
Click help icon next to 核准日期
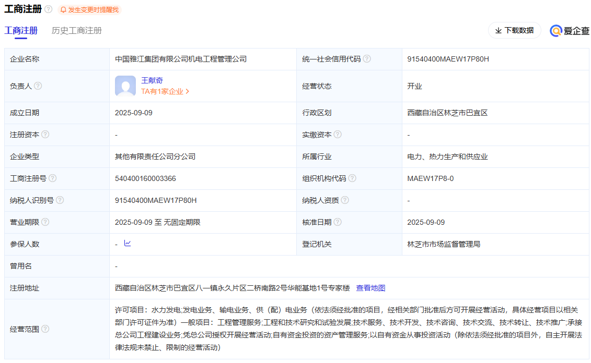coord(338,222)
